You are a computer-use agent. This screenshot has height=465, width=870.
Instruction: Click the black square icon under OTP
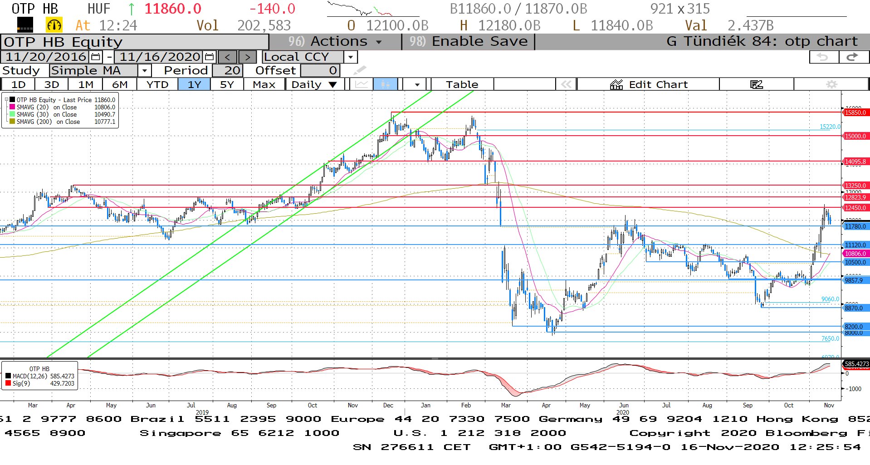25,25
